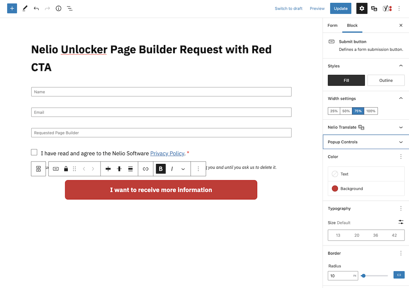Open the Color options menu

[401, 157]
